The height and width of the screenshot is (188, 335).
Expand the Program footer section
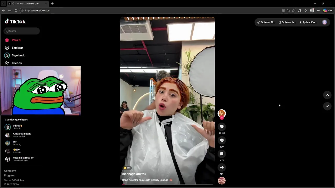pos(9,175)
